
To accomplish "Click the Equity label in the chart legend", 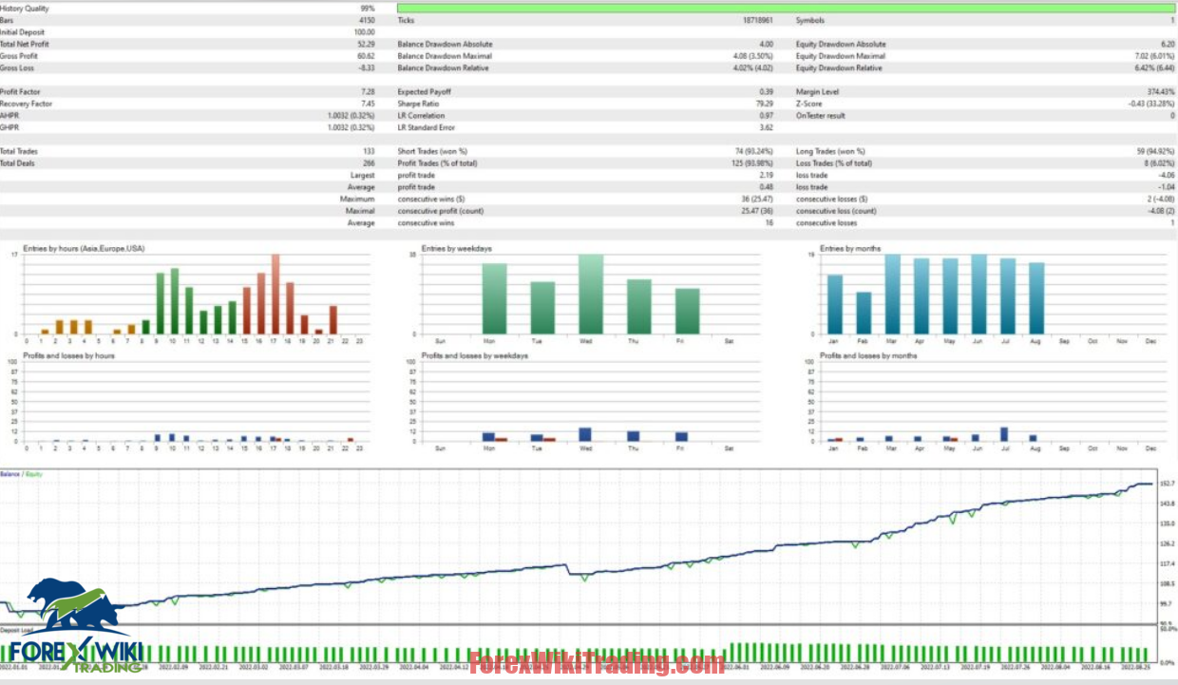I will [34, 473].
